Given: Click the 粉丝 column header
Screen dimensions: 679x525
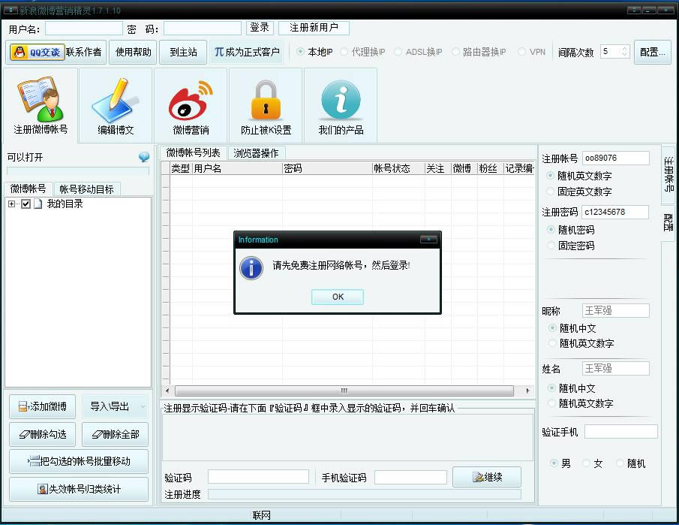Looking at the screenshot, I should (490, 168).
